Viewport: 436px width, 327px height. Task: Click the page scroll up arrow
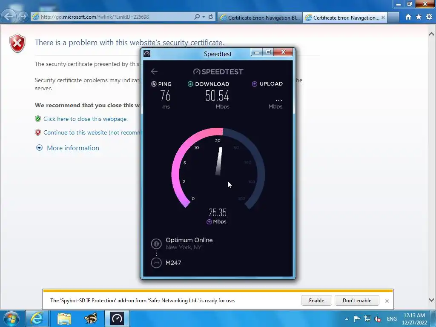[432, 34]
